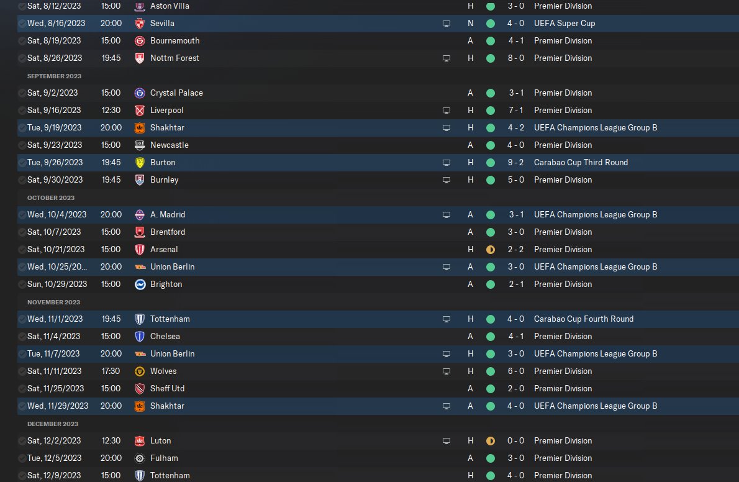This screenshot has width=739, height=482.
Task: Click the Union Berlin badge on 10/25 fixture
Action: (140, 267)
